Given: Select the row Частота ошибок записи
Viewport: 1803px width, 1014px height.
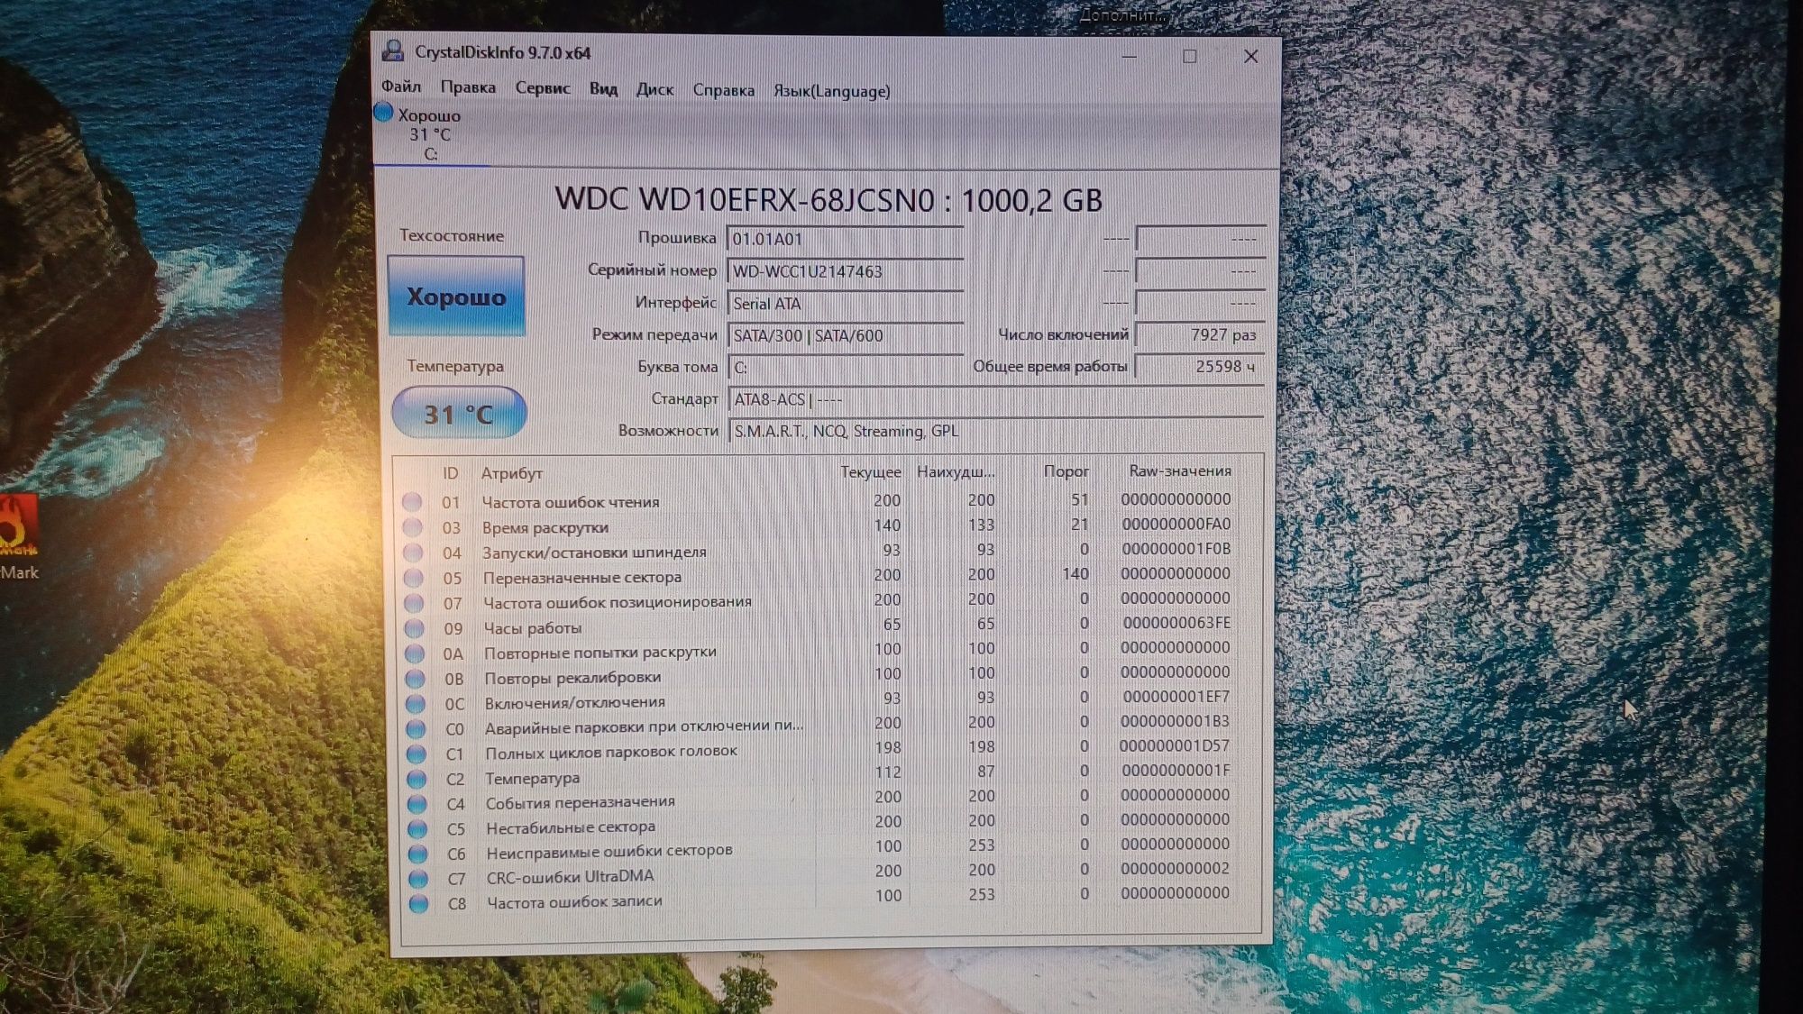Looking at the screenshot, I should [x=816, y=898].
